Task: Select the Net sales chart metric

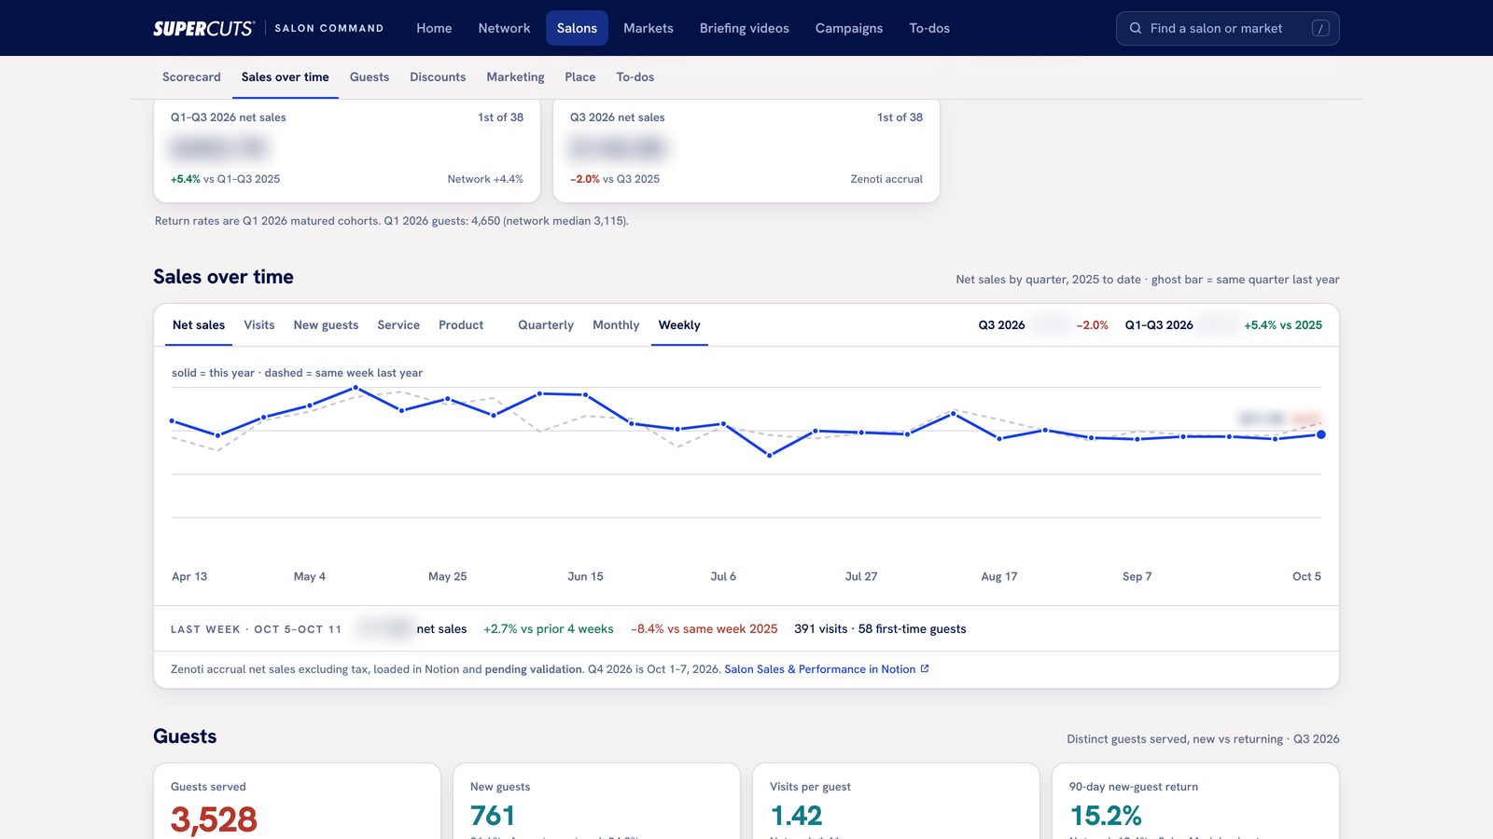Action: [x=199, y=325]
